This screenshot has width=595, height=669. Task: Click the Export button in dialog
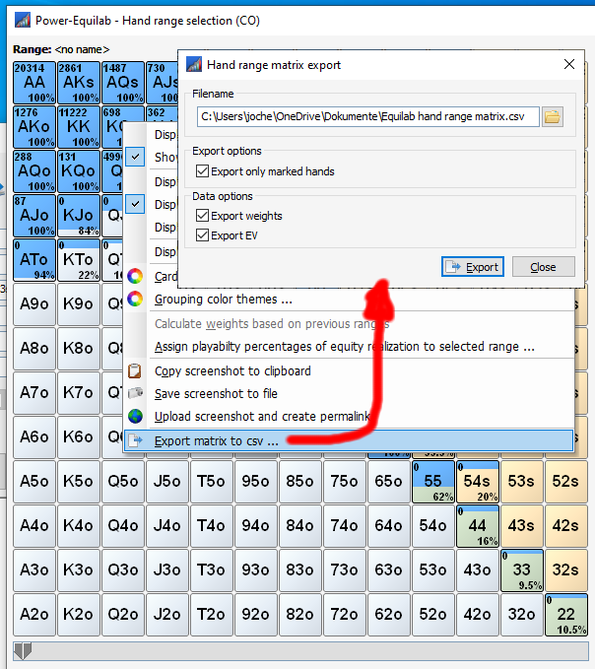473,267
